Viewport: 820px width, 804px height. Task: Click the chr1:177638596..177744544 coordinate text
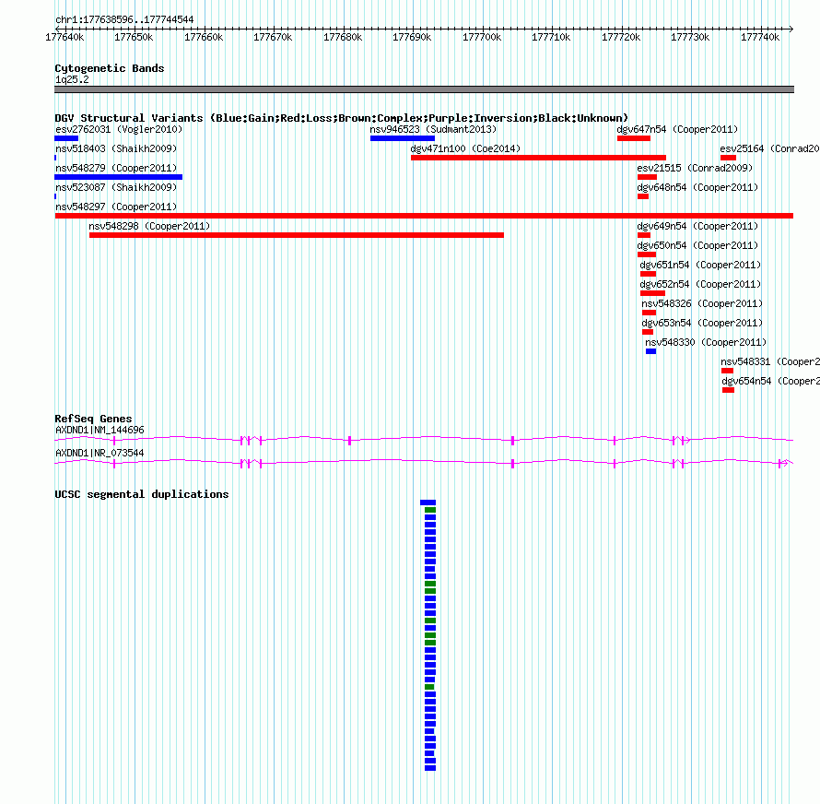pos(124,20)
